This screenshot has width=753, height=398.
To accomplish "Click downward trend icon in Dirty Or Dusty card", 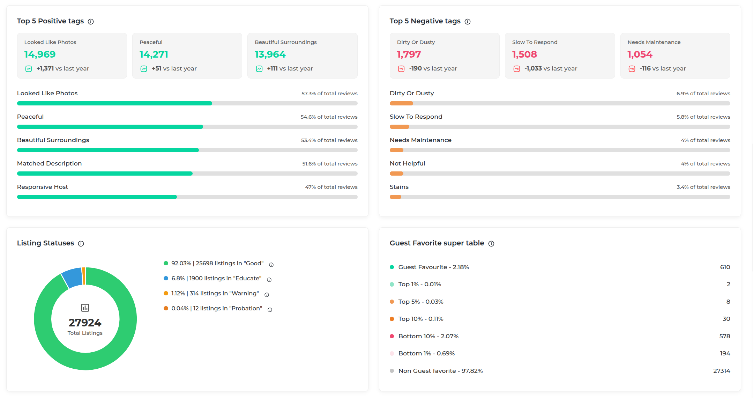I will coord(401,69).
